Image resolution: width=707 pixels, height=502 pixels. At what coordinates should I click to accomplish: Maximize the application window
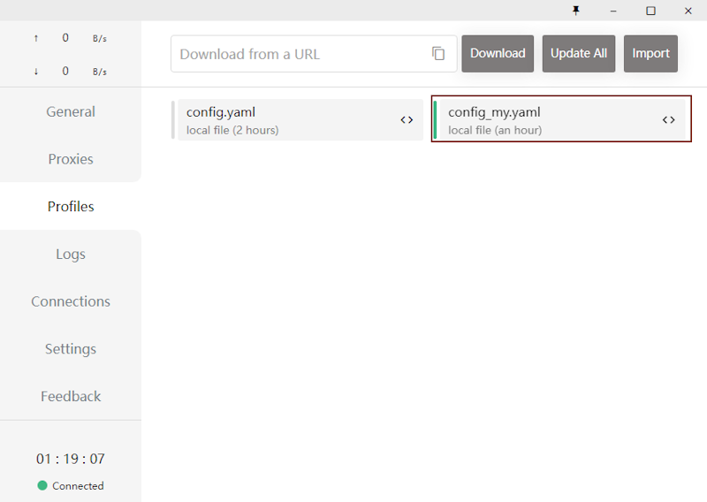[650, 11]
